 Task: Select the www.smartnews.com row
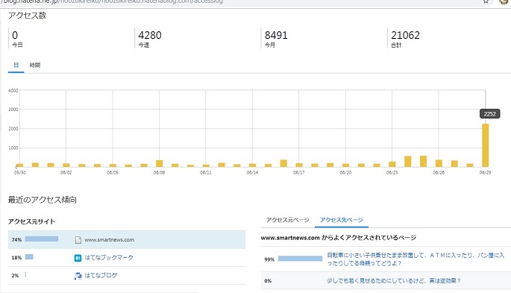(x=127, y=239)
